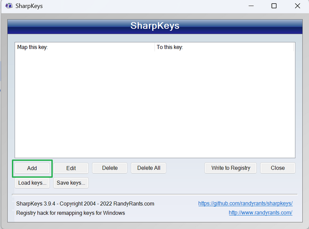
Task: Minimize the SharpKeys window
Action: pyautogui.click(x=251, y=6)
